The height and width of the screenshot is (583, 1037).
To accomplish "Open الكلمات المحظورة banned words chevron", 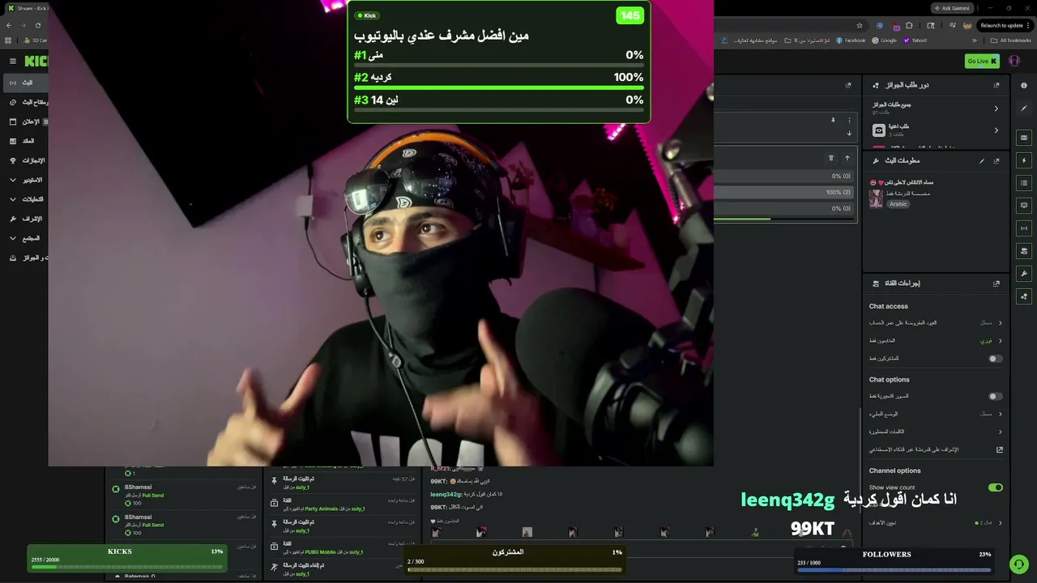I will pos(1000,432).
